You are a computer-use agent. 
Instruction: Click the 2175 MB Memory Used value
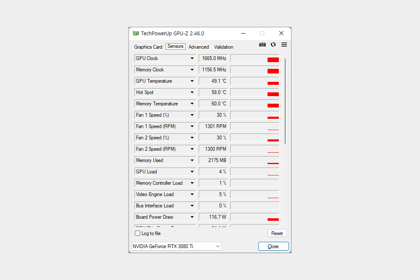pyautogui.click(x=213, y=160)
